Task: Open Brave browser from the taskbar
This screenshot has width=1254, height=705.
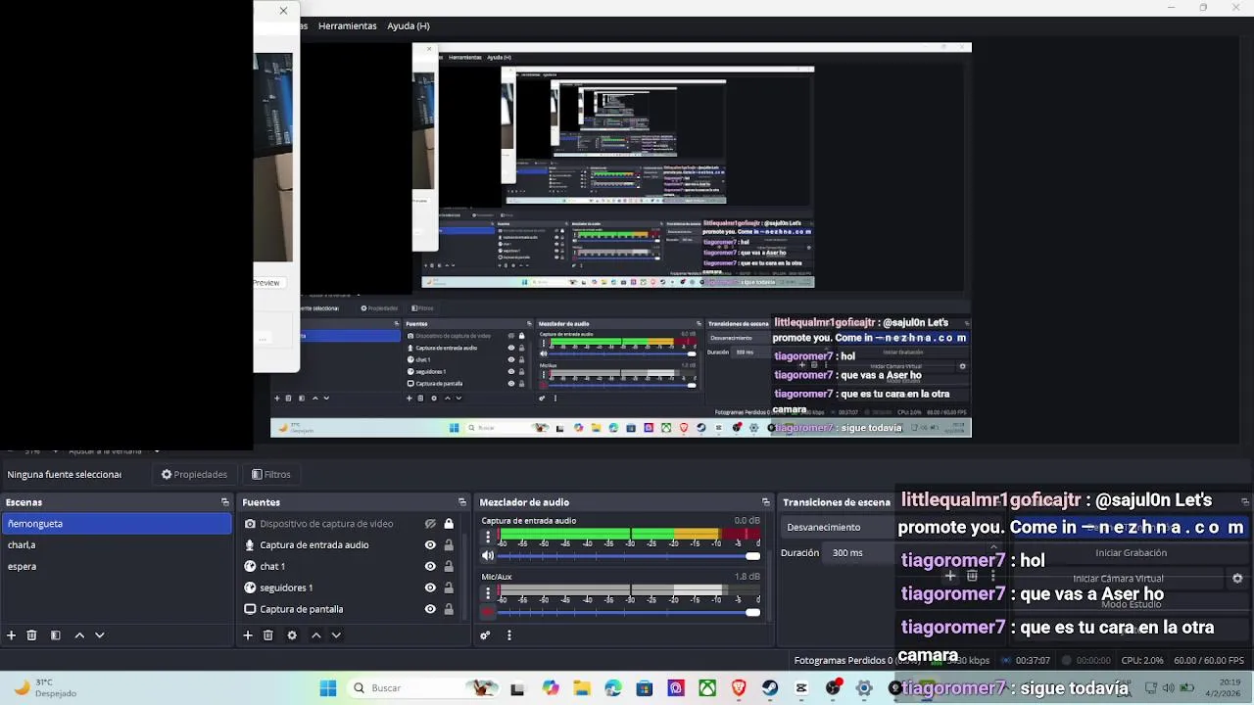Action: [x=739, y=688]
